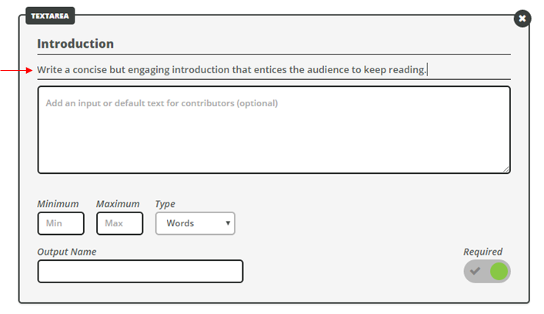Click the TEXTAREA type badge
Image resolution: width=544 pixels, height=314 pixels.
tap(50, 16)
